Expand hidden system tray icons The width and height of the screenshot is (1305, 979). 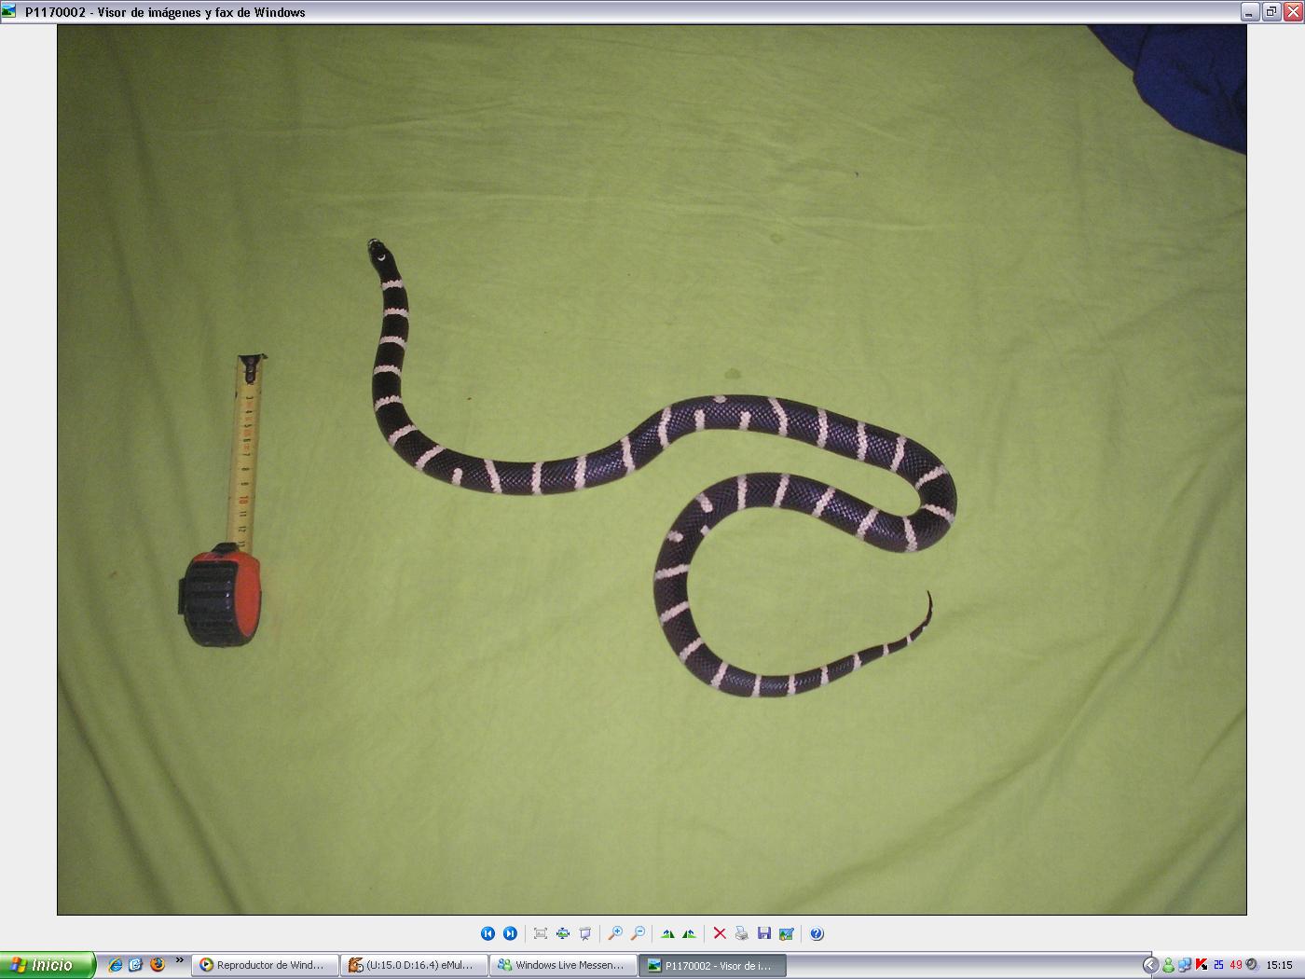1150,965
